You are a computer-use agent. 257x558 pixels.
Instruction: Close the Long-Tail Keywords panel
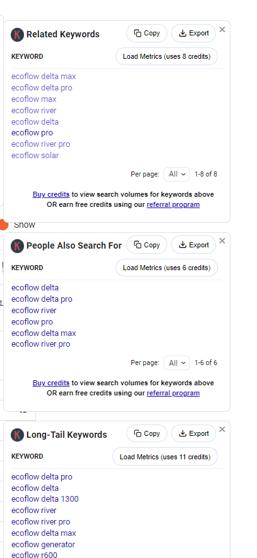pos(222,430)
